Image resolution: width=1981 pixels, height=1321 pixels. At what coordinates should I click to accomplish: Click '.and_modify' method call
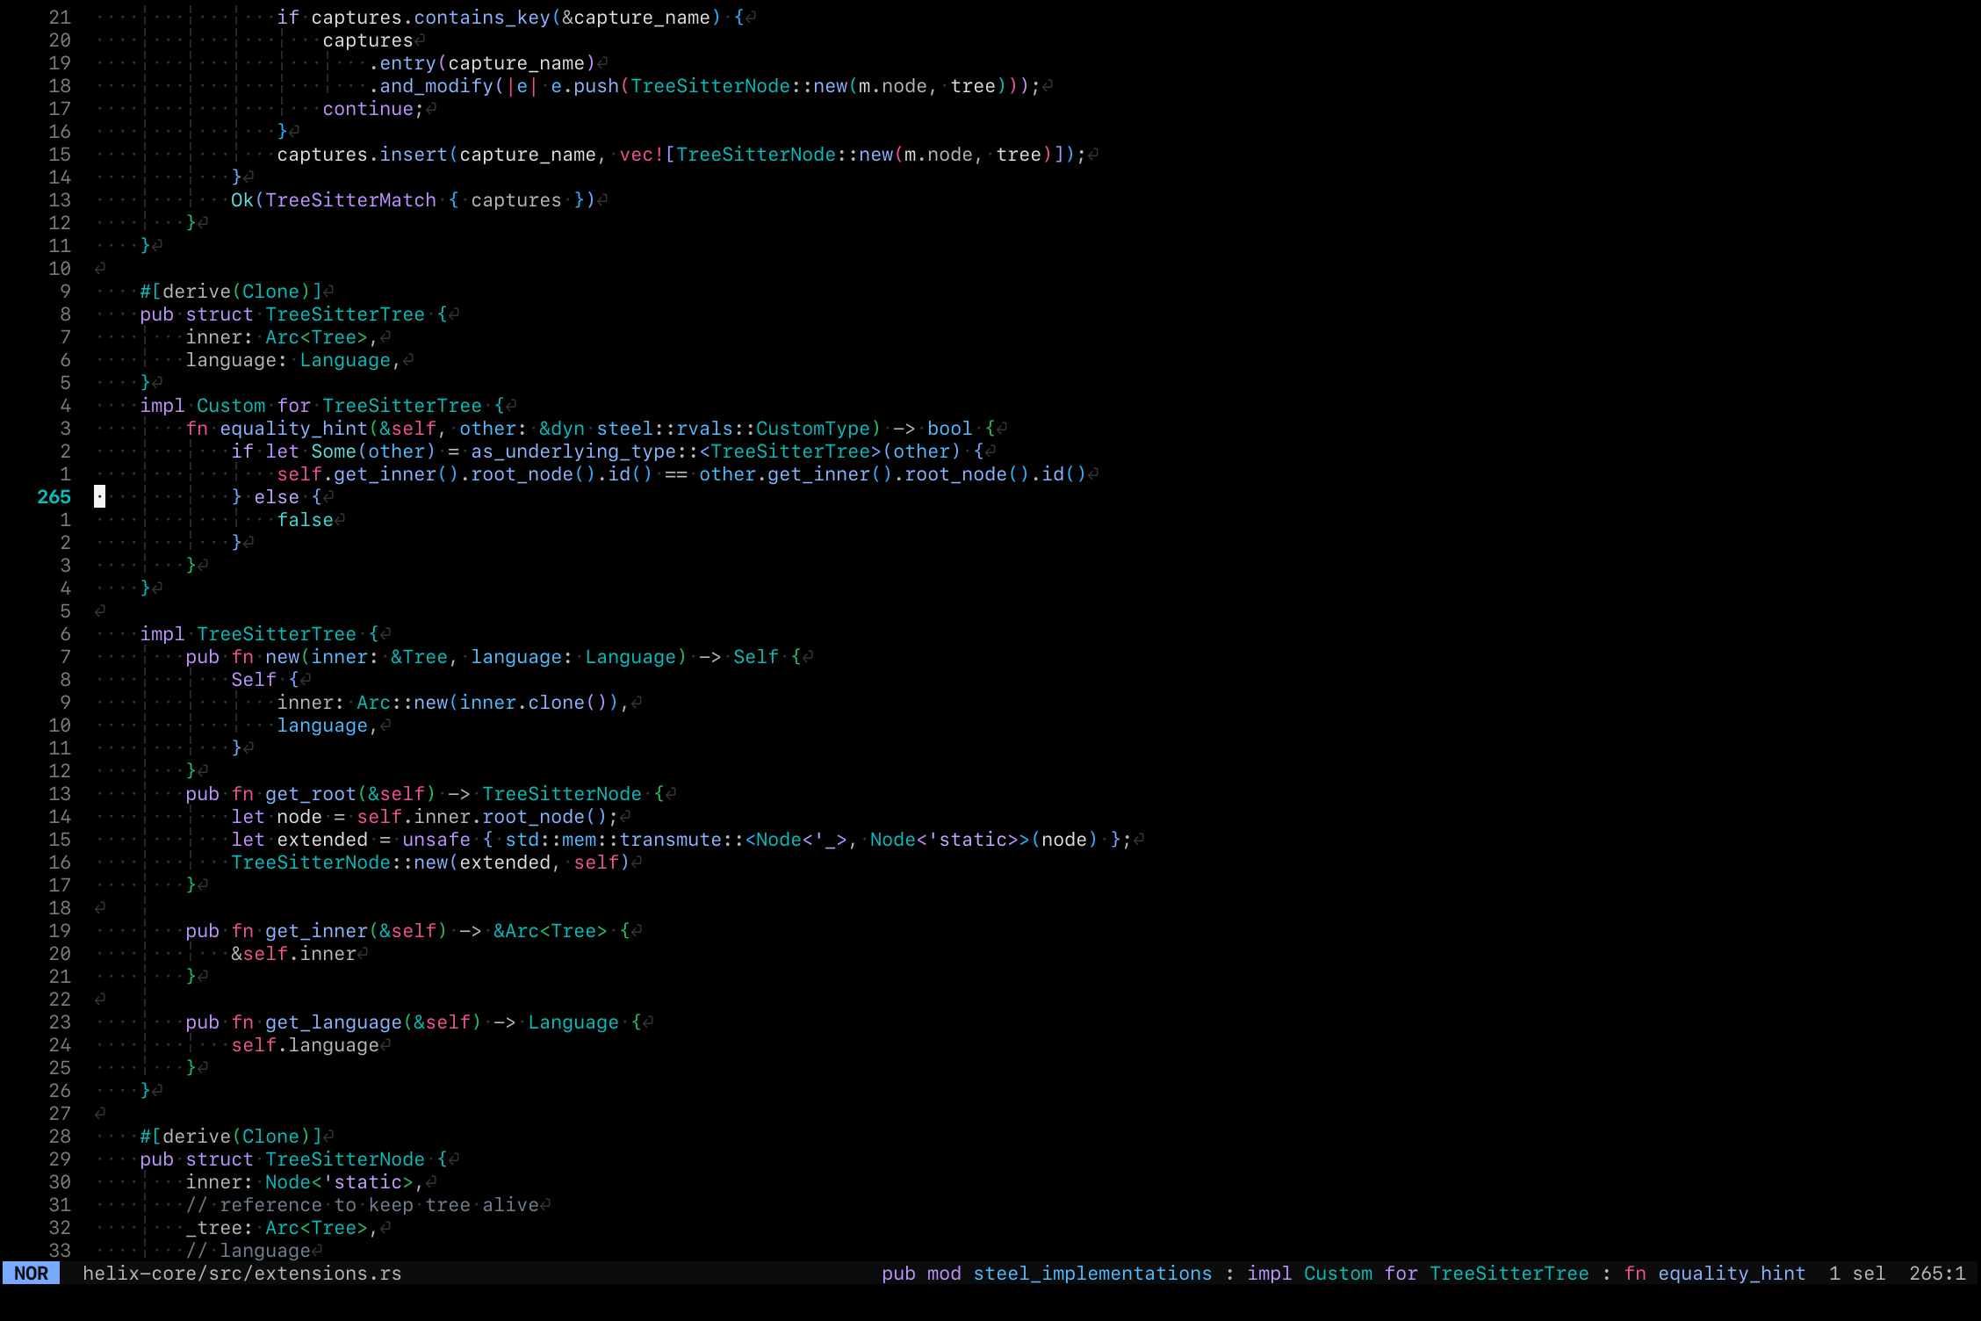tap(431, 86)
